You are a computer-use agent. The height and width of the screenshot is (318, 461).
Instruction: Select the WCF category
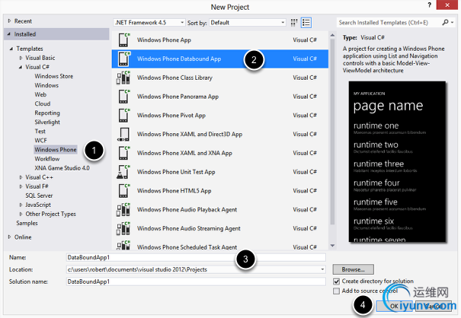pos(40,140)
